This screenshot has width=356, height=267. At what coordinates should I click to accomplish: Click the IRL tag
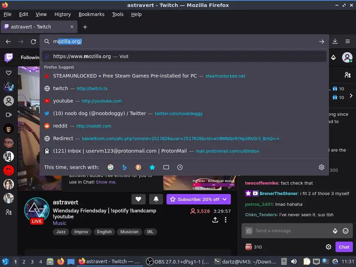pos(150,232)
